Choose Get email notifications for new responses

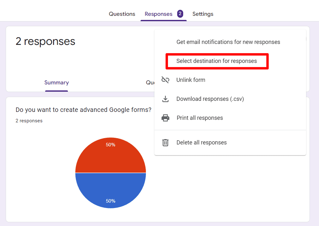pyautogui.click(x=230, y=42)
